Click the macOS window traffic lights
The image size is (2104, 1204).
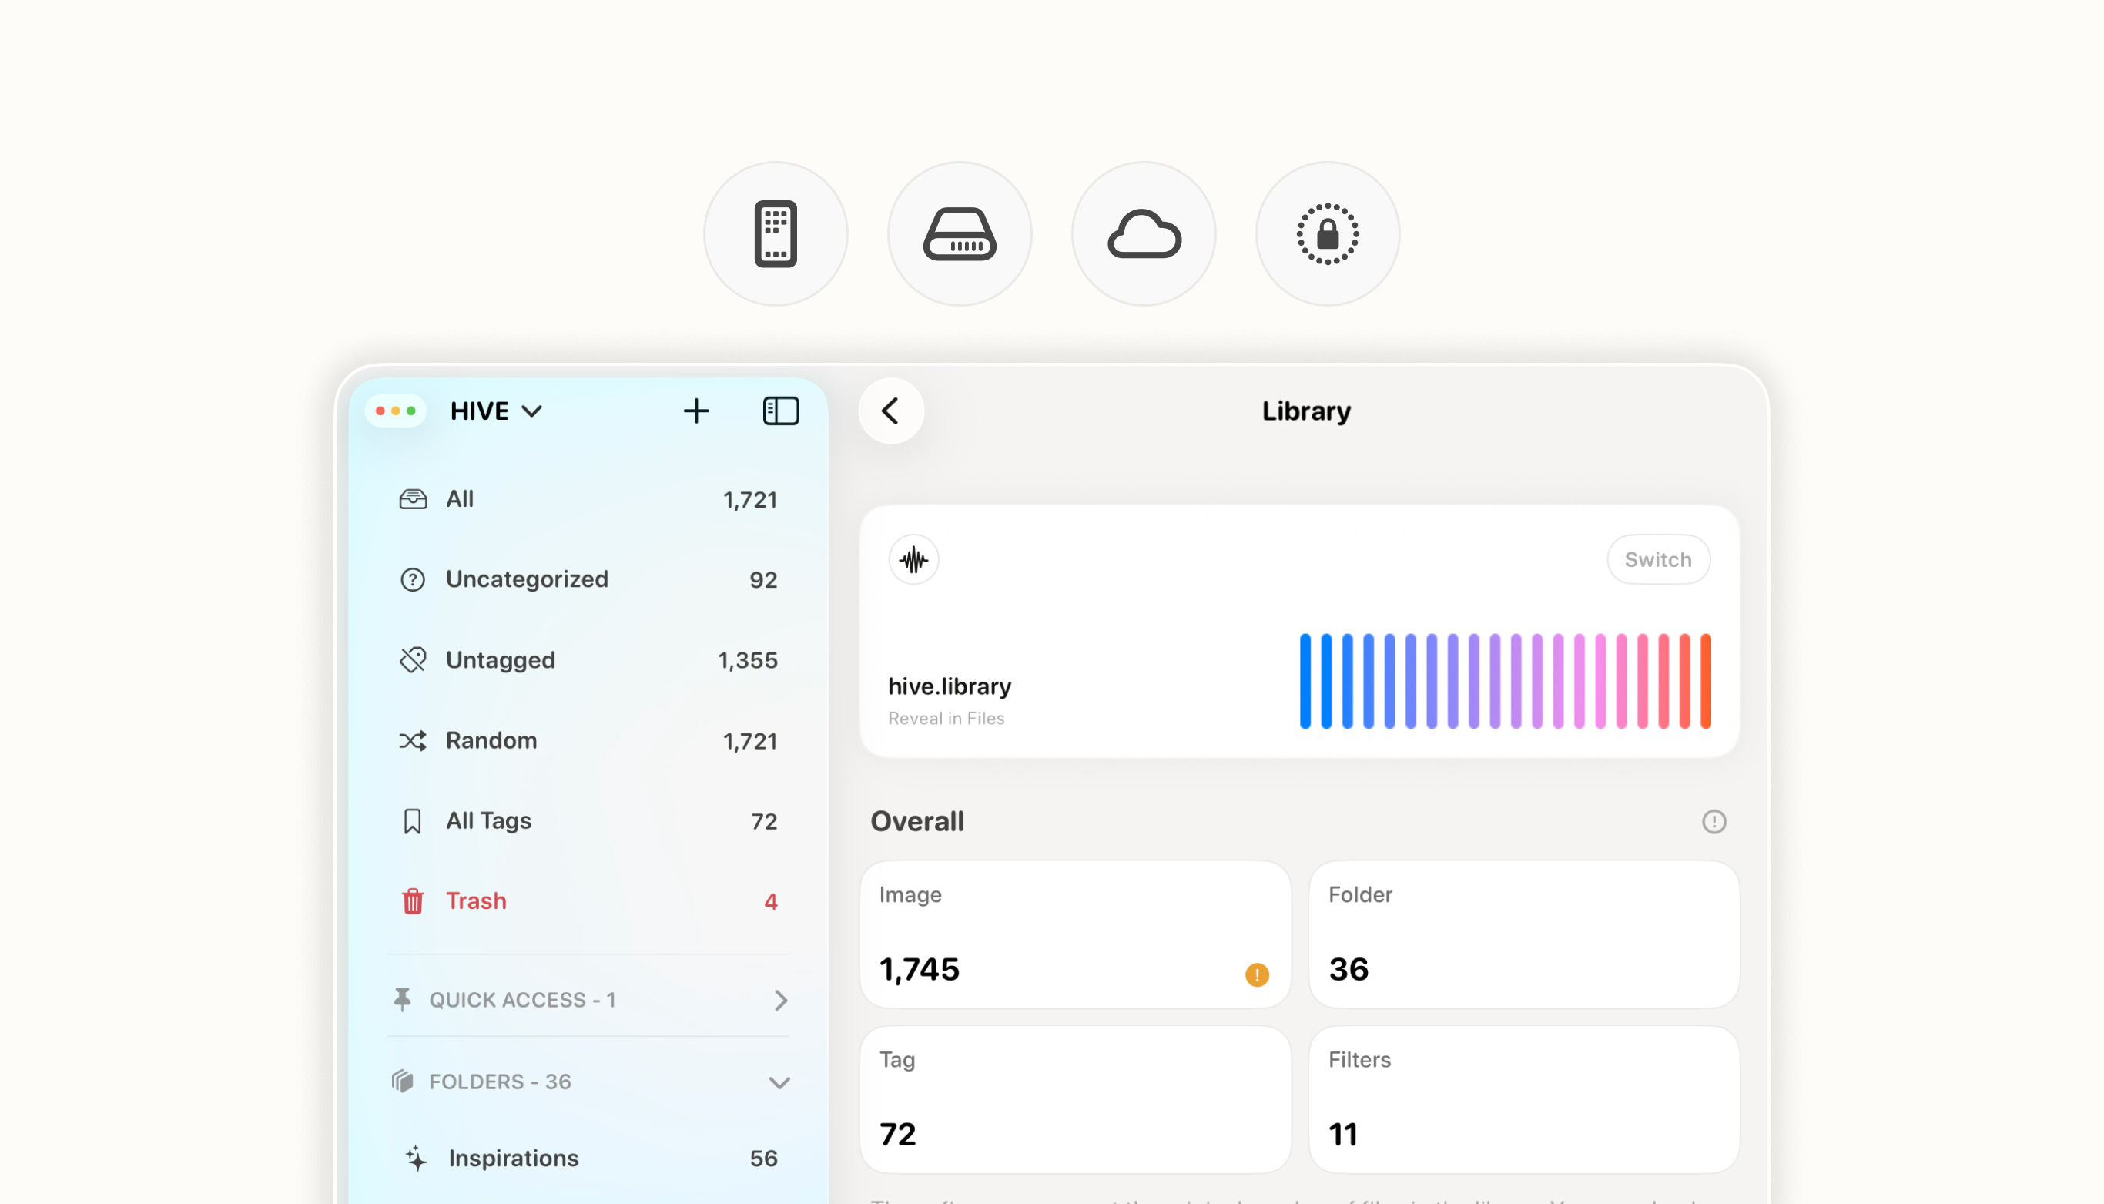[x=396, y=411]
